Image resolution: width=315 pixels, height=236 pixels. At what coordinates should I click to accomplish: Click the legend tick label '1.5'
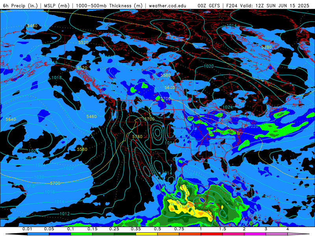[222, 229]
